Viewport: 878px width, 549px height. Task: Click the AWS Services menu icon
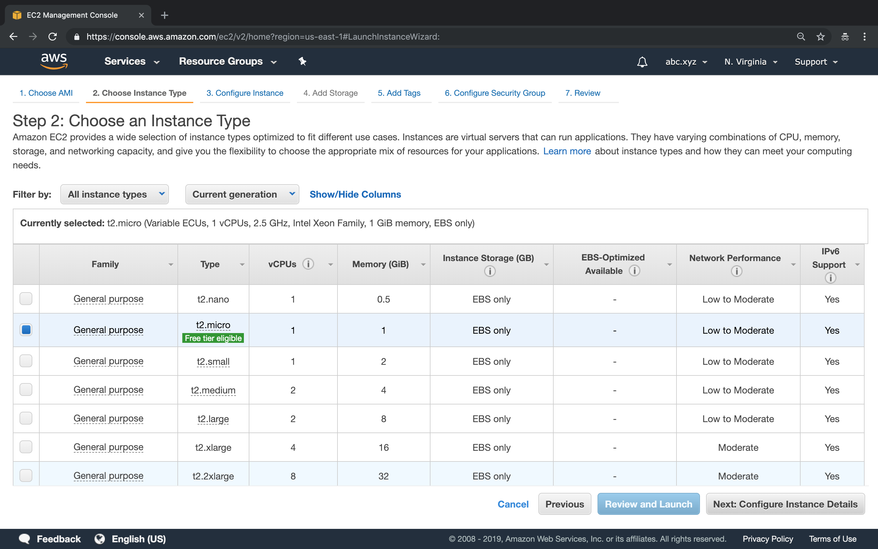(124, 61)
